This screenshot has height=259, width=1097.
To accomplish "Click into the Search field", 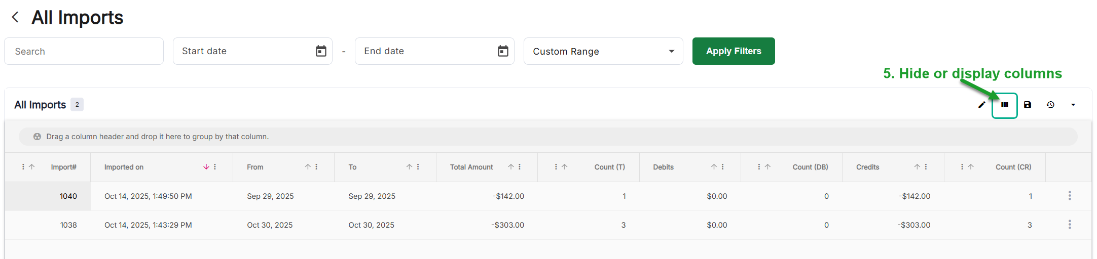I will click(84, 51).
